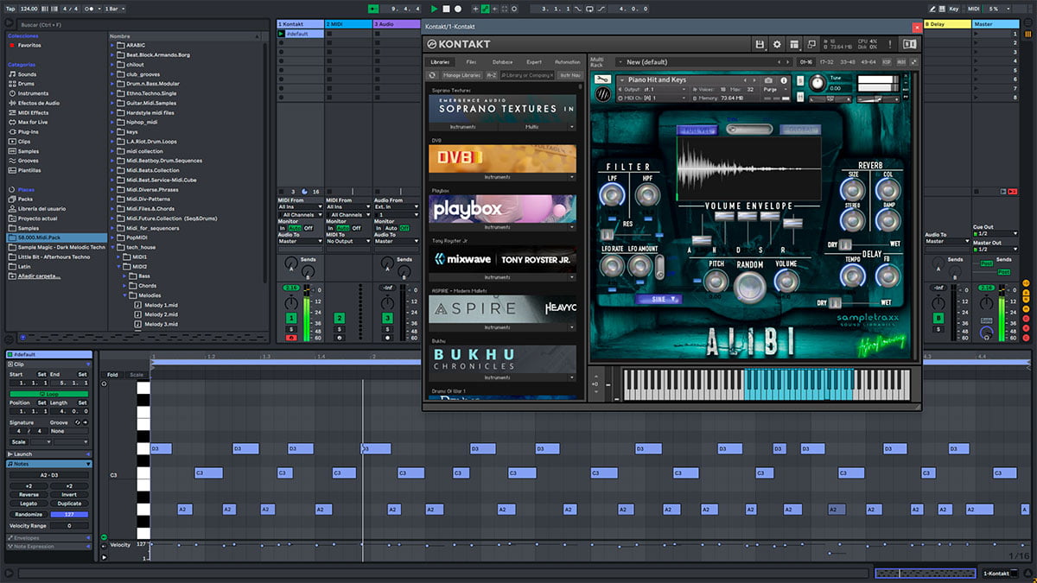1037x583 pixels.
Task: Start playback with the transport Play button
Action: point(434,9)
